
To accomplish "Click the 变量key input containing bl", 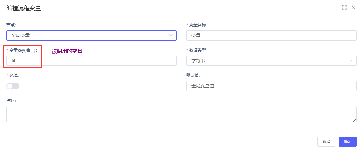I will (91, 61).
